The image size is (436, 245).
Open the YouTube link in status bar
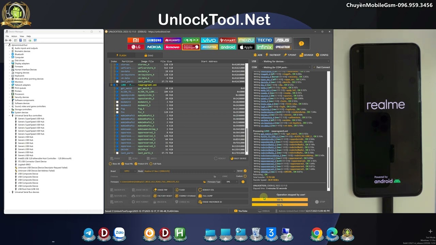pyautogui.click(x=241, y=211)
